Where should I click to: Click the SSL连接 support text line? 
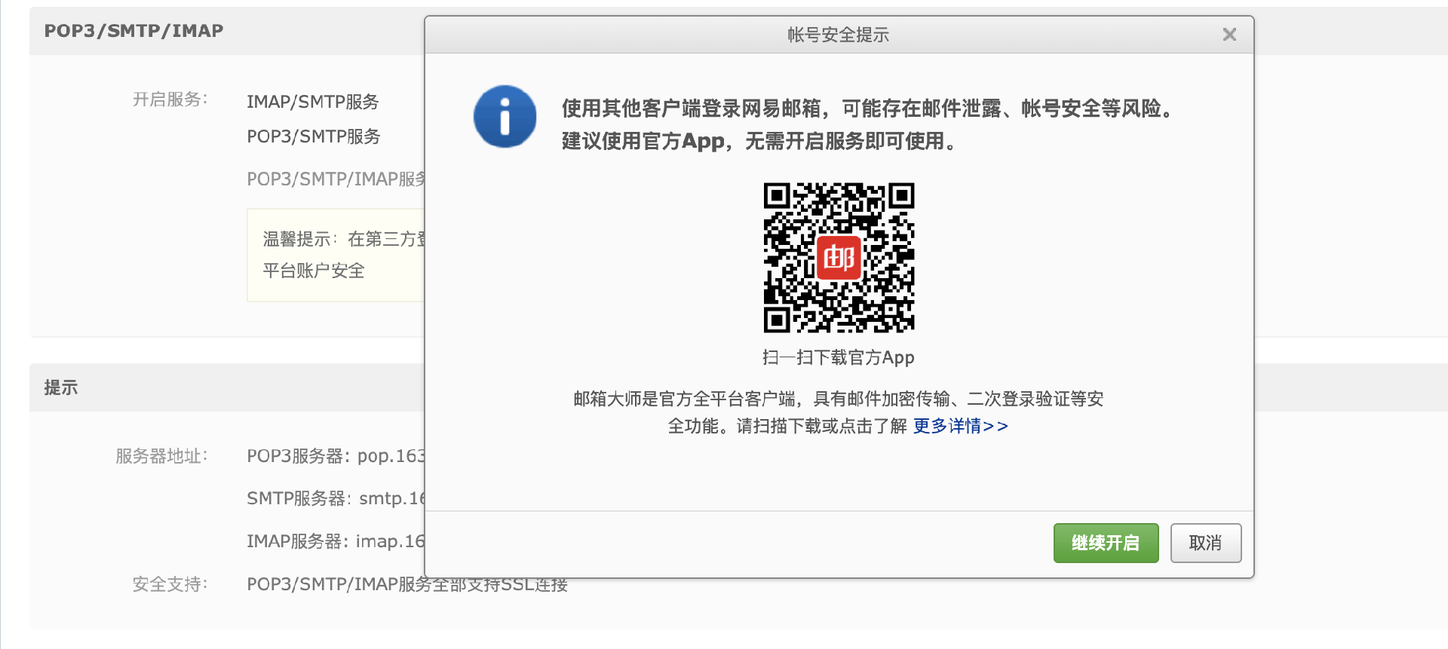pos(407,584)
